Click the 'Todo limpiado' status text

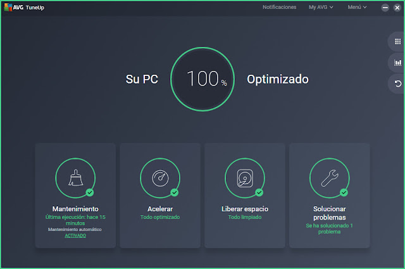245,217
